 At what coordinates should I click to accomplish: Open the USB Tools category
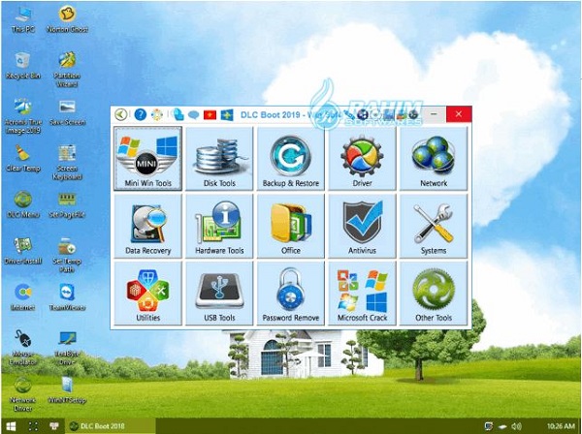point(219,294)
